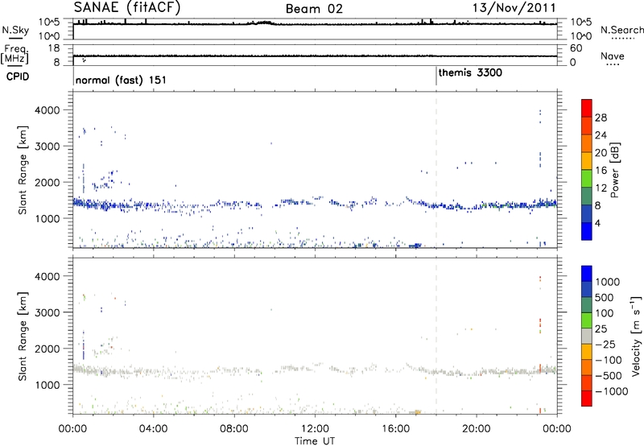Click the dashed CPID change line in power panel
This screenshot has height=446, width=644.
point(436,170)
